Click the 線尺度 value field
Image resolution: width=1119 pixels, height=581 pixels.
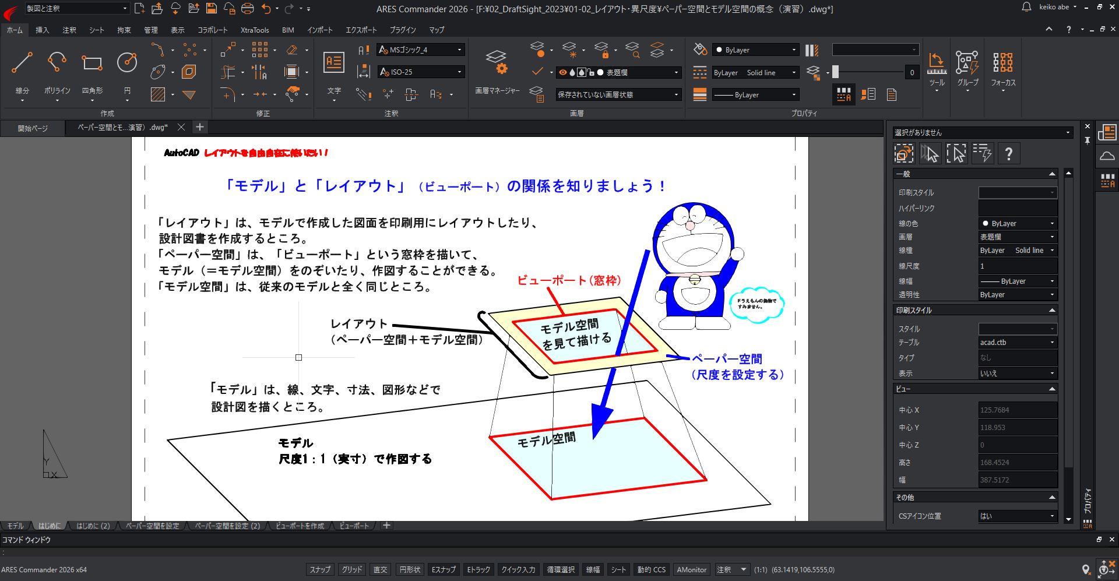[x=1018, y=266]
